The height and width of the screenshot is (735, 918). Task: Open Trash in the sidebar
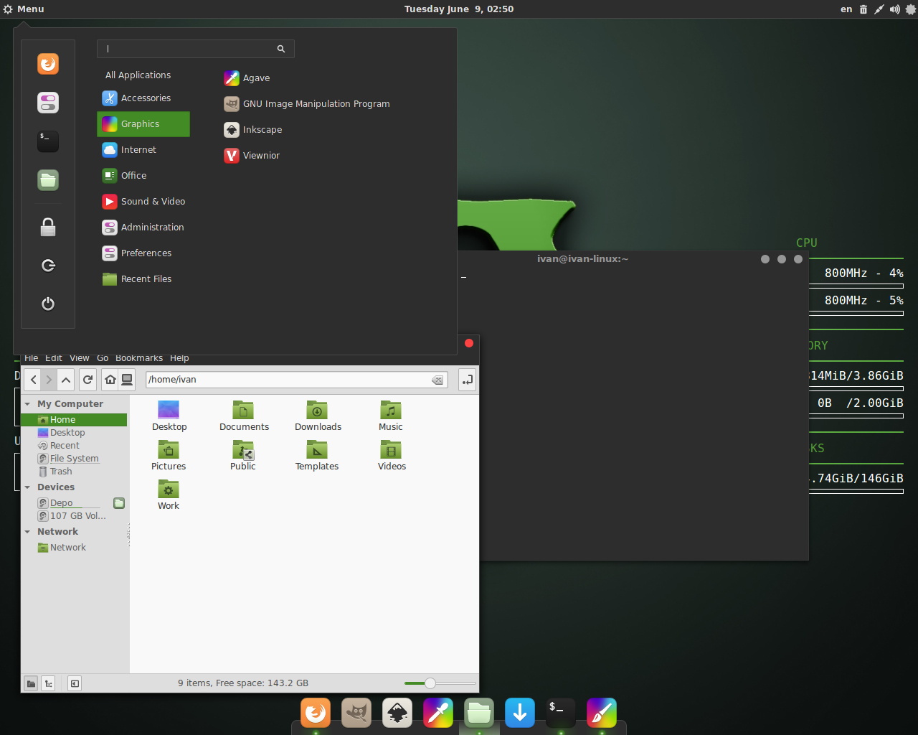tap(55, 472)
